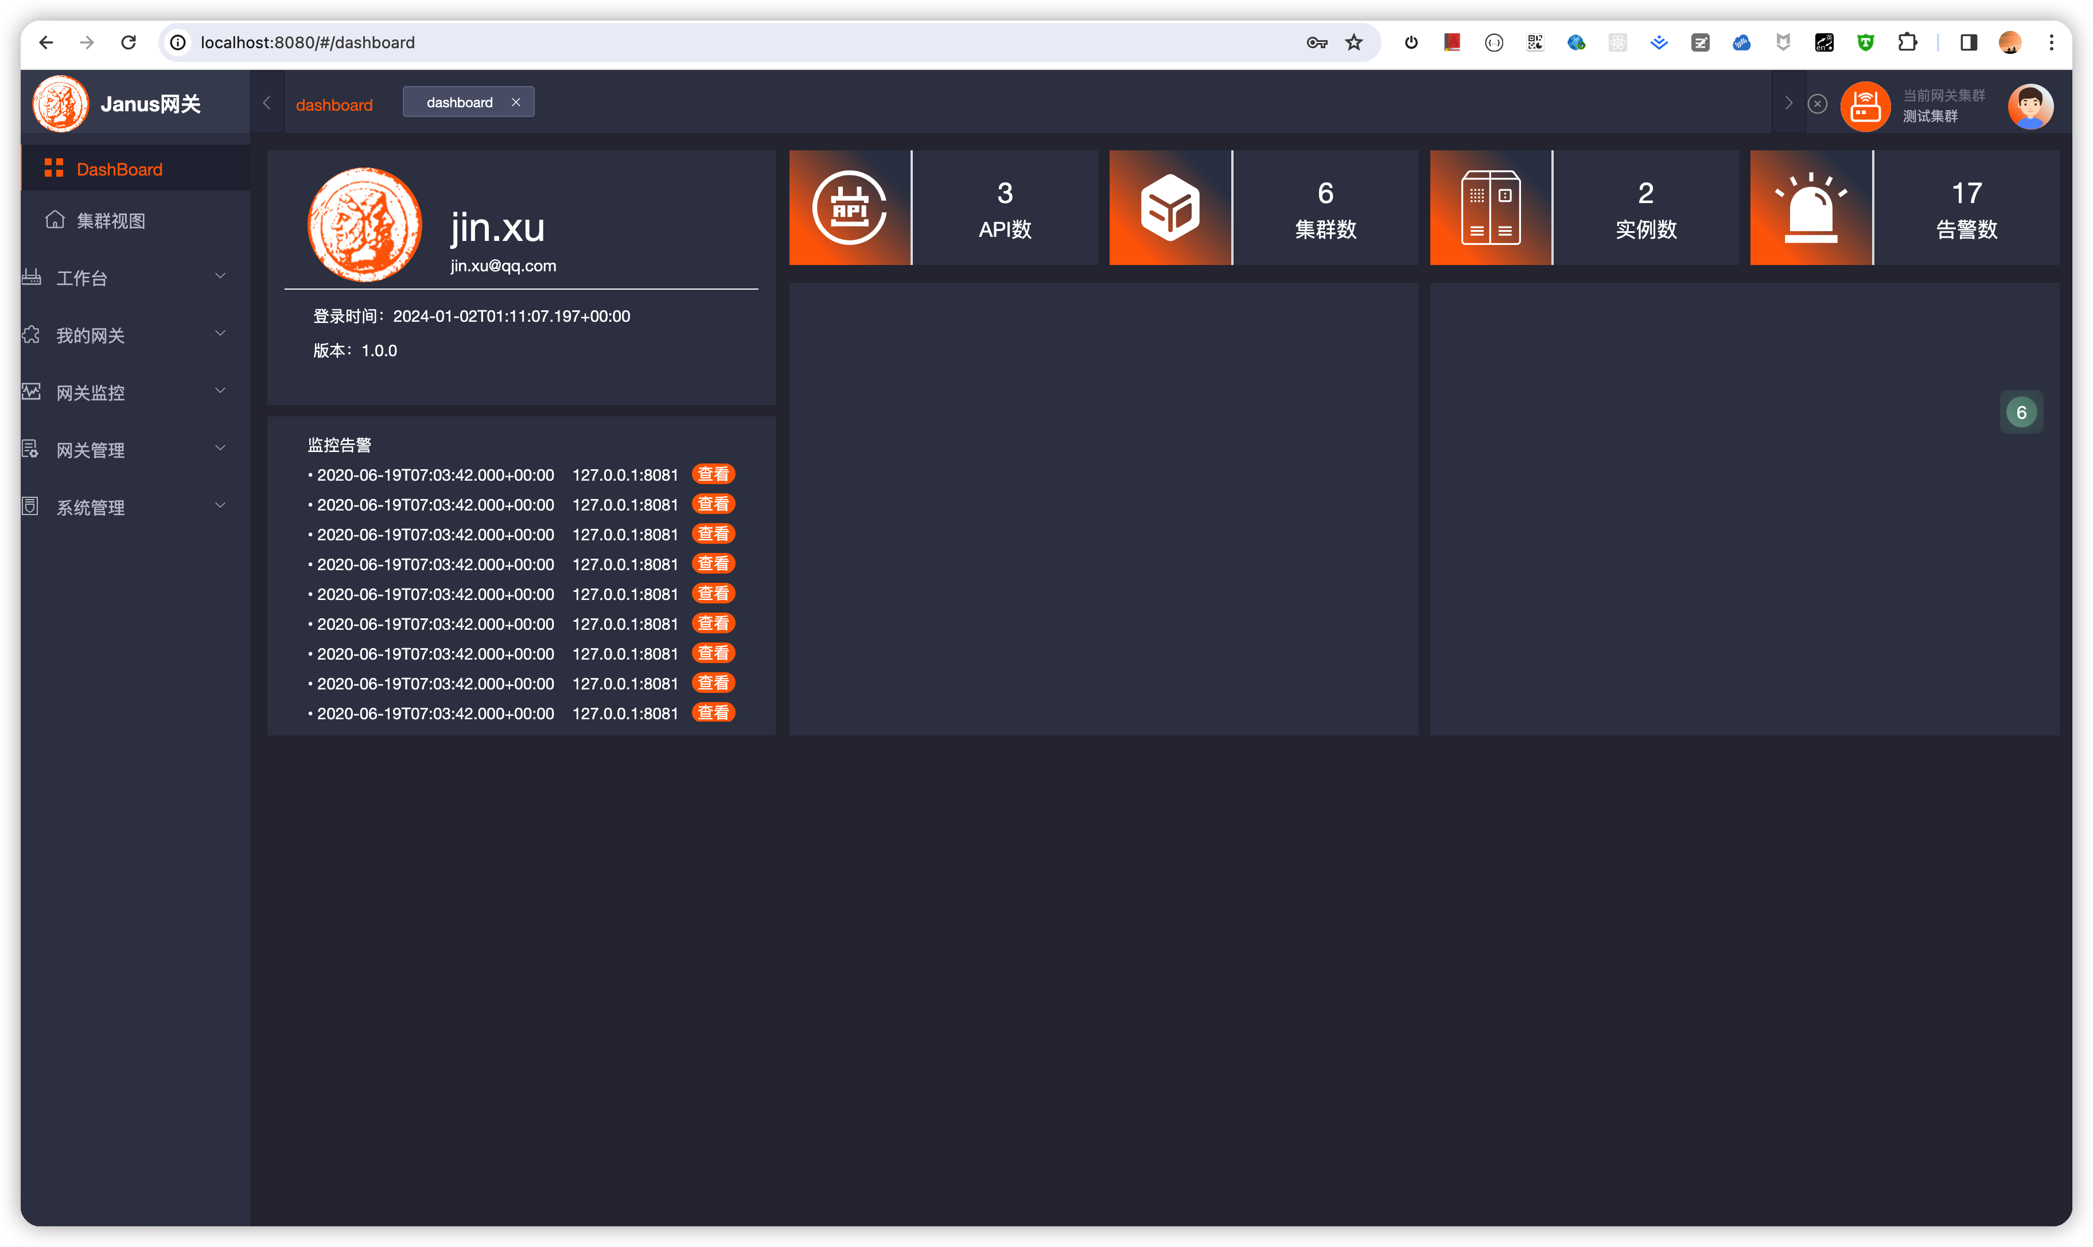This screenshot has height=1247, width=2093.
Task: Click the Janus gateway logo
Action: 60,103
